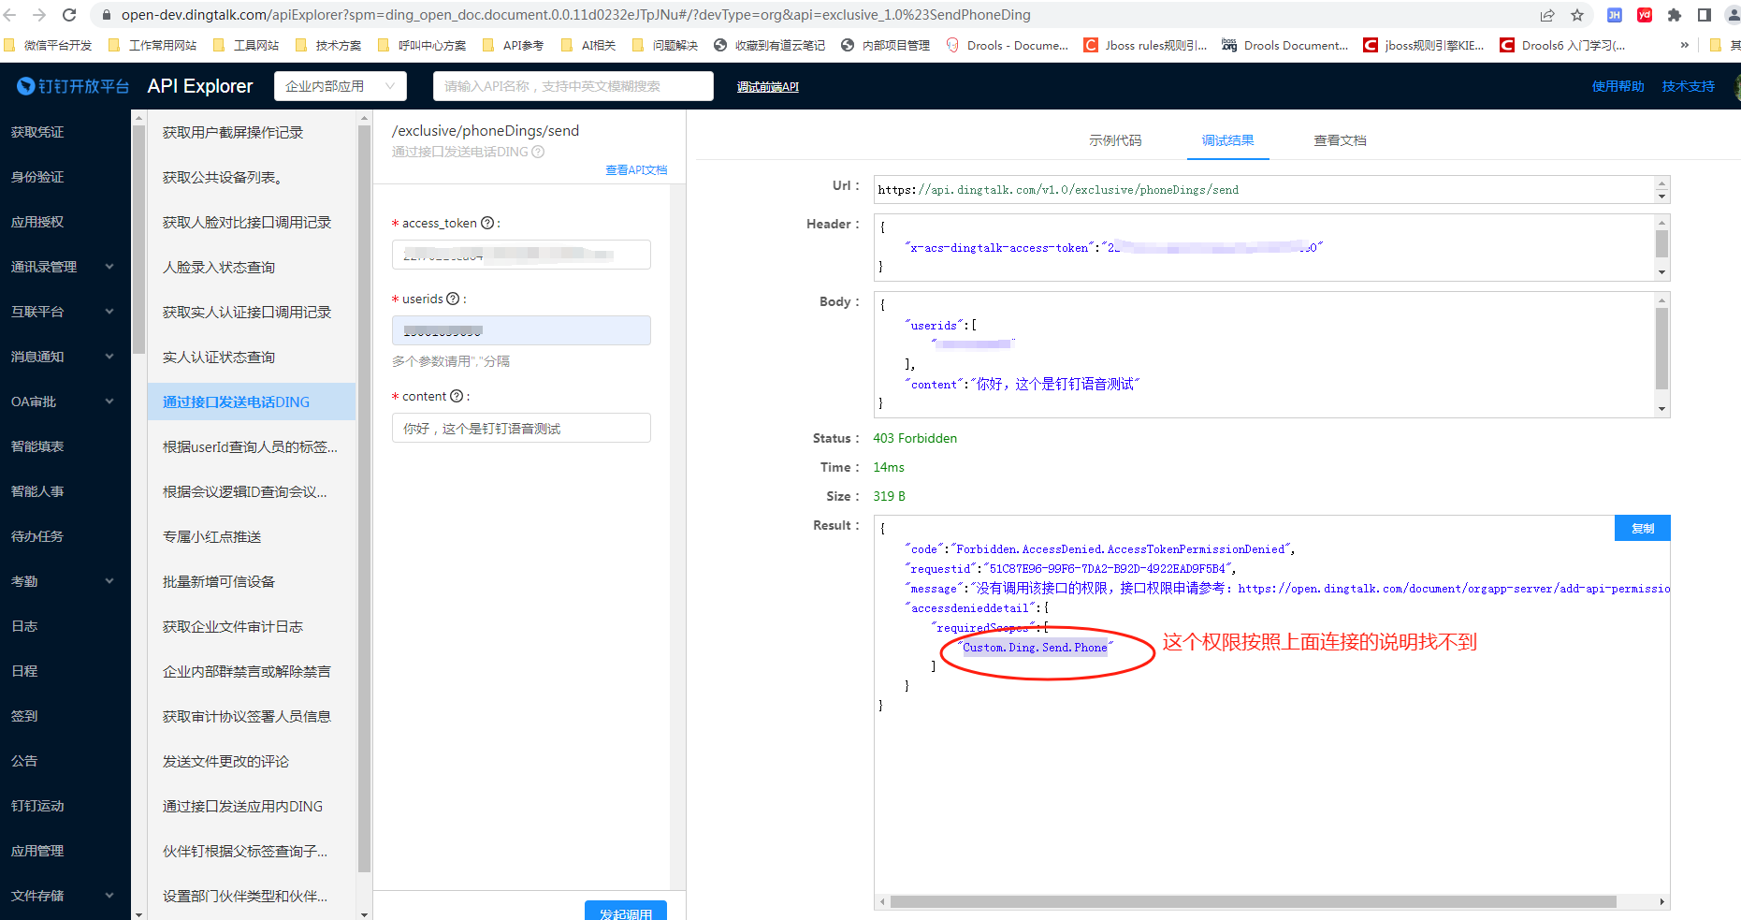Open the Jboss rules规则引... bookmark
Viewport: 1741px width, 920px height.
tap(1145, 45)
